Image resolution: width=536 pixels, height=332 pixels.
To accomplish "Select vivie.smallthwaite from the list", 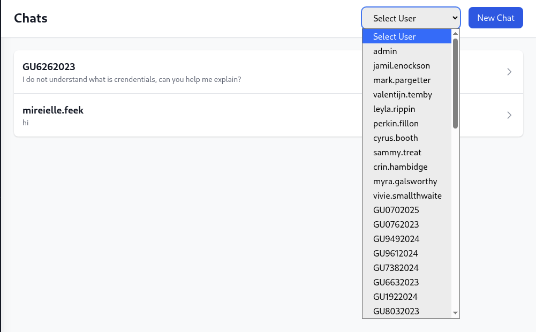I will pyautogui.click(x=407, y=195).
